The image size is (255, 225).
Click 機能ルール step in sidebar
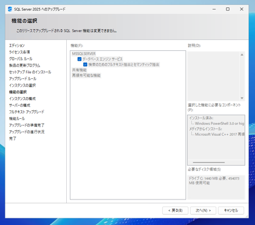pos(17,118)
